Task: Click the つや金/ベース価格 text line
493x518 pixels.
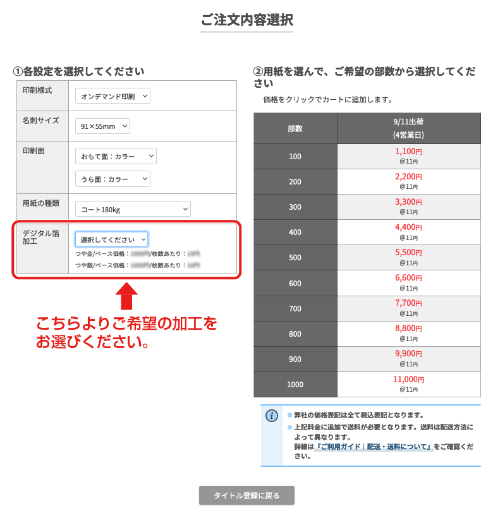Action: [137, 254]
